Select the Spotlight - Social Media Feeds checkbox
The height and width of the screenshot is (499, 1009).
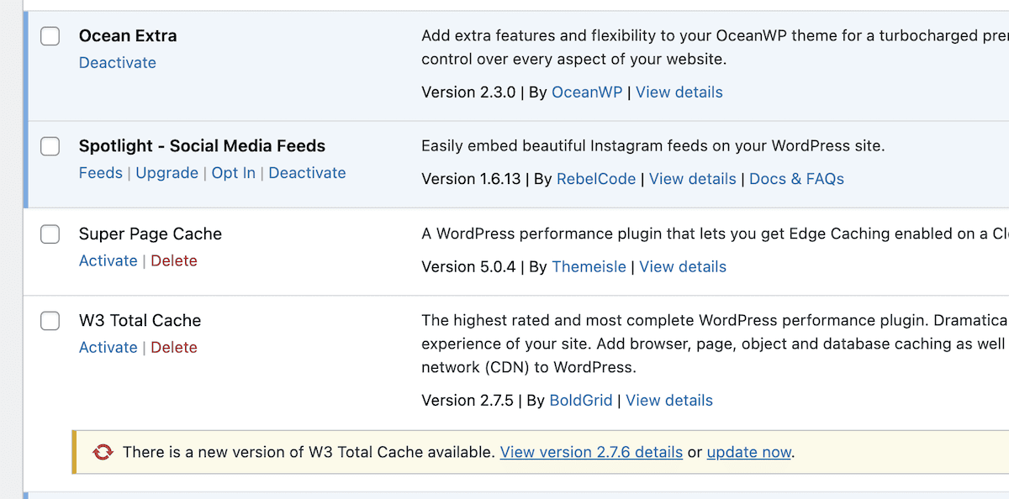50,146
